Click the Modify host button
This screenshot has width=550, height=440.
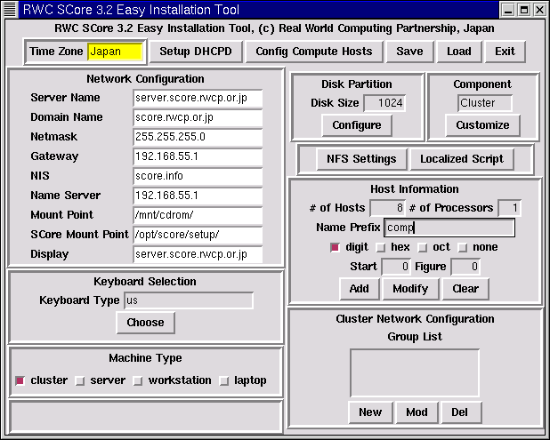[410, 289]
